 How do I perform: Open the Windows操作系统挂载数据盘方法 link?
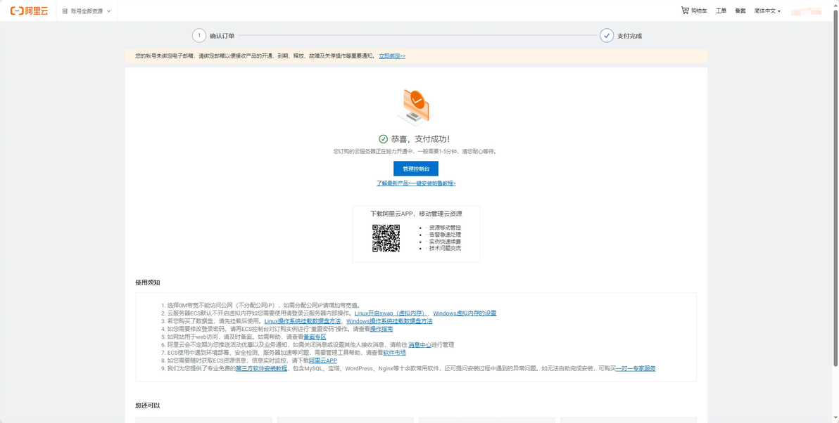pos(389,321)
